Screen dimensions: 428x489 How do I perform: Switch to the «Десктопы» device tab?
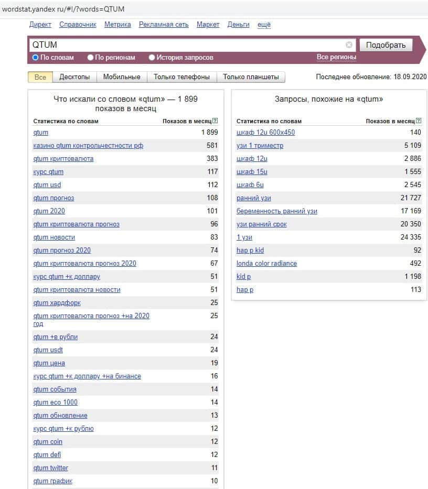74,77
